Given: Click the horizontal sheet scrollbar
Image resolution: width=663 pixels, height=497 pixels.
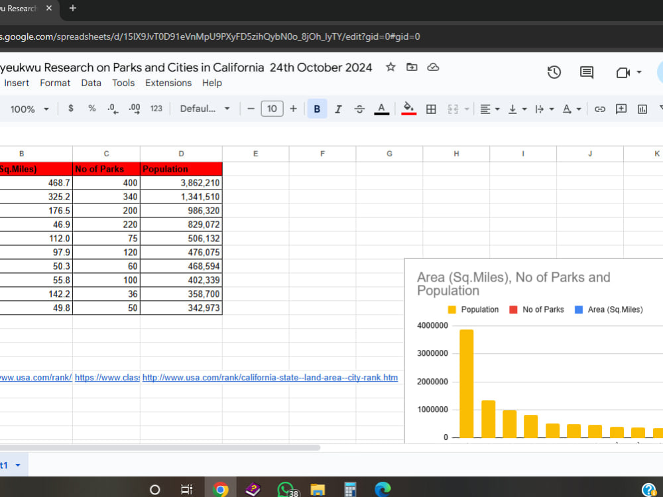Looking at the screenshot, I should [x=159, y=447].
